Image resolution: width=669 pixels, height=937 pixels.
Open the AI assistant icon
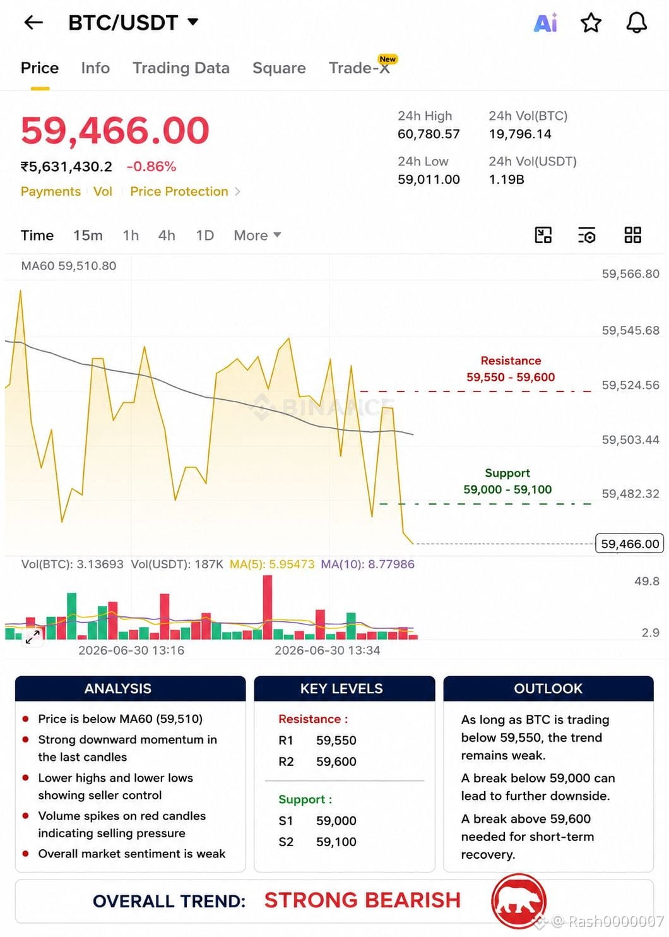point(545,23)
